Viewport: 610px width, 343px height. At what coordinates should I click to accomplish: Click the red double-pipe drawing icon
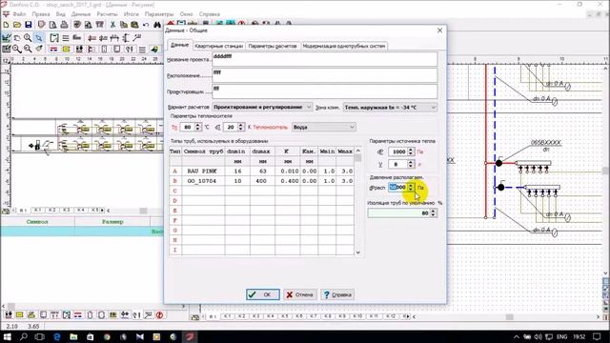point(53,49)
